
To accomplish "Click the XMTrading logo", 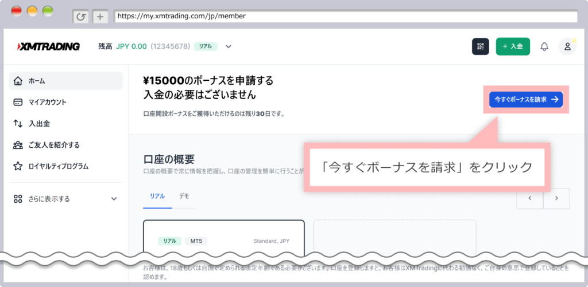I will 48,46.
